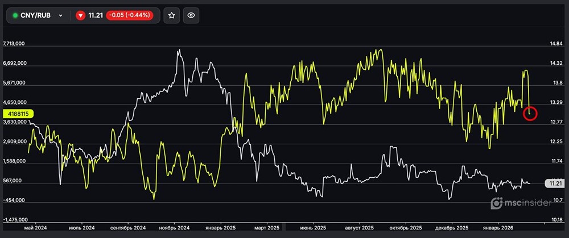This screenshot has height=238, width=569.
Task: Click the green status dot beside CNY/RUB
Action: (15, 15)
